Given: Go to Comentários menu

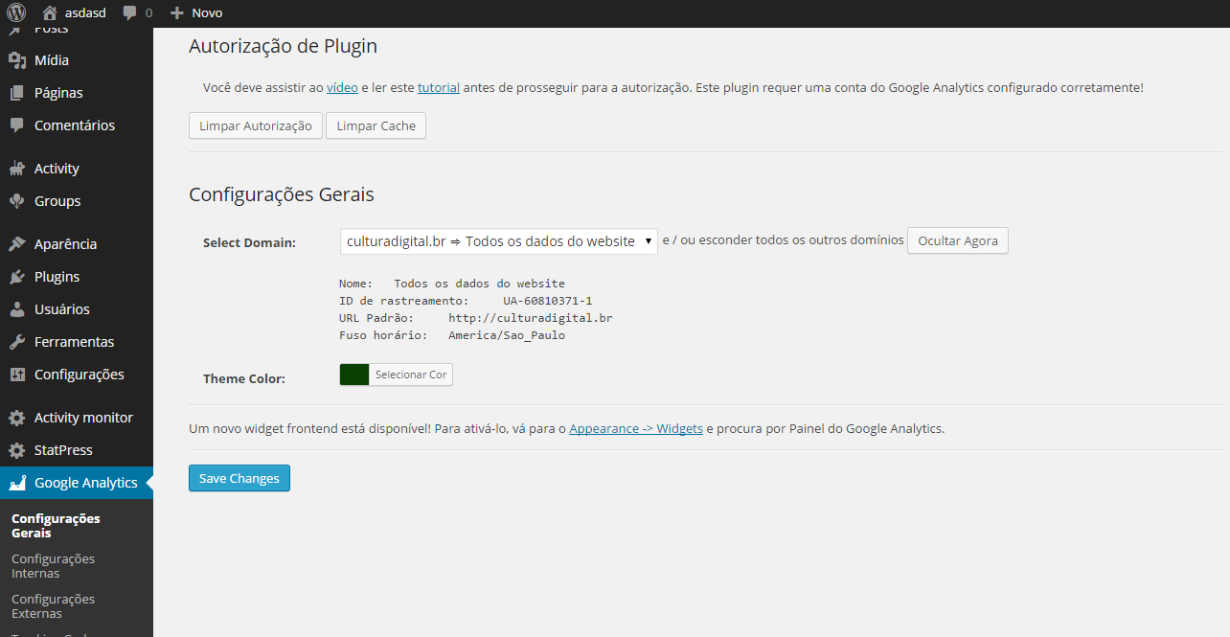Looking at the screenshot, I should 77,125.
